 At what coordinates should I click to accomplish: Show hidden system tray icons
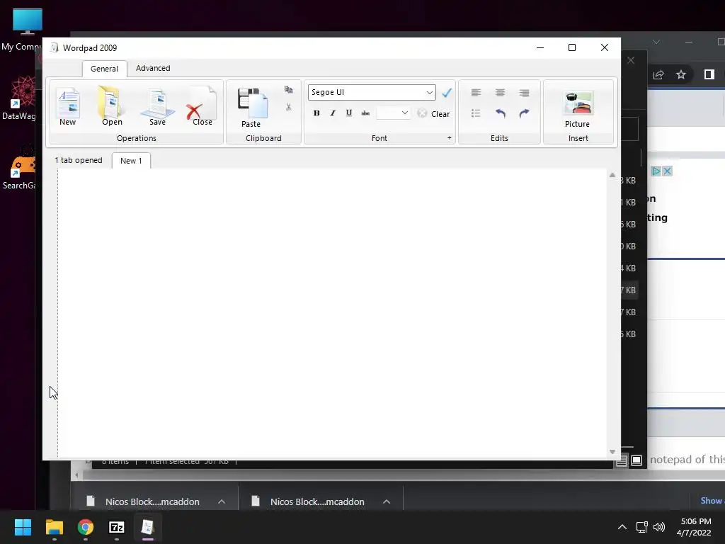[622, 527]
